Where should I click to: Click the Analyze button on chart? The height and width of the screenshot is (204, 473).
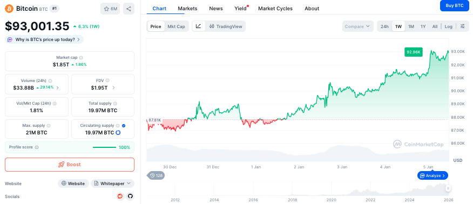tap(433, 175)
